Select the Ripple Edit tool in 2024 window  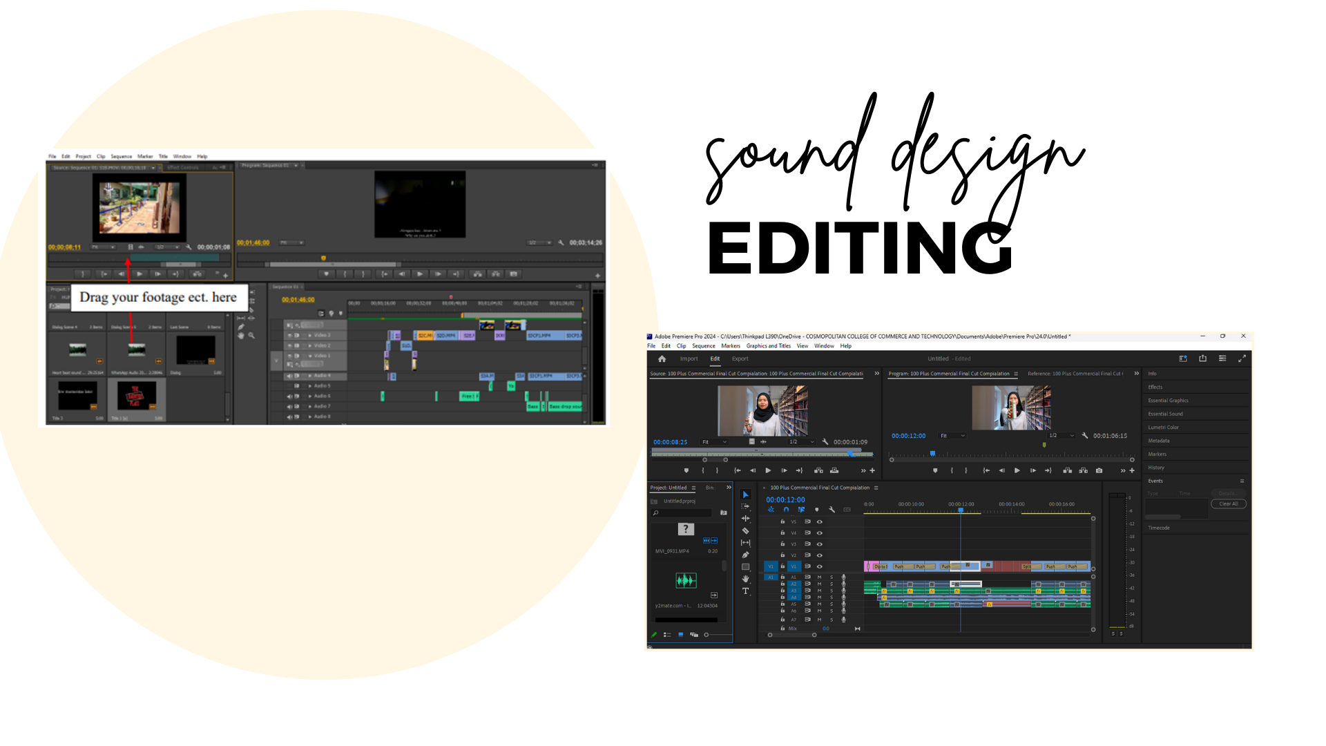745,518
